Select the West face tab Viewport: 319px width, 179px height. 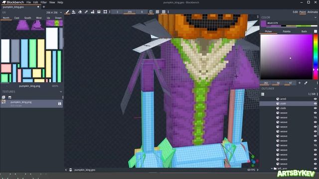pos(39,18)
